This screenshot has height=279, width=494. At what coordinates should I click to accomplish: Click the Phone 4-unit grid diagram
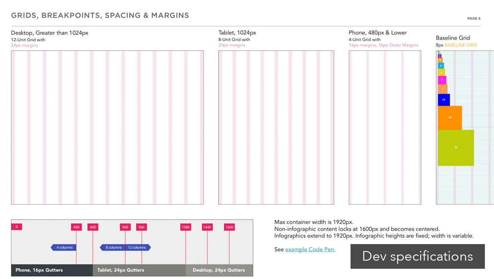point(385,127)
